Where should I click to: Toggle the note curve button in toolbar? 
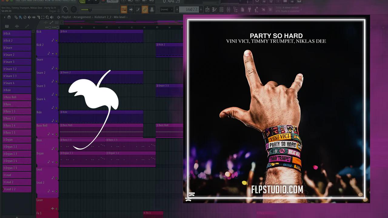138,9
